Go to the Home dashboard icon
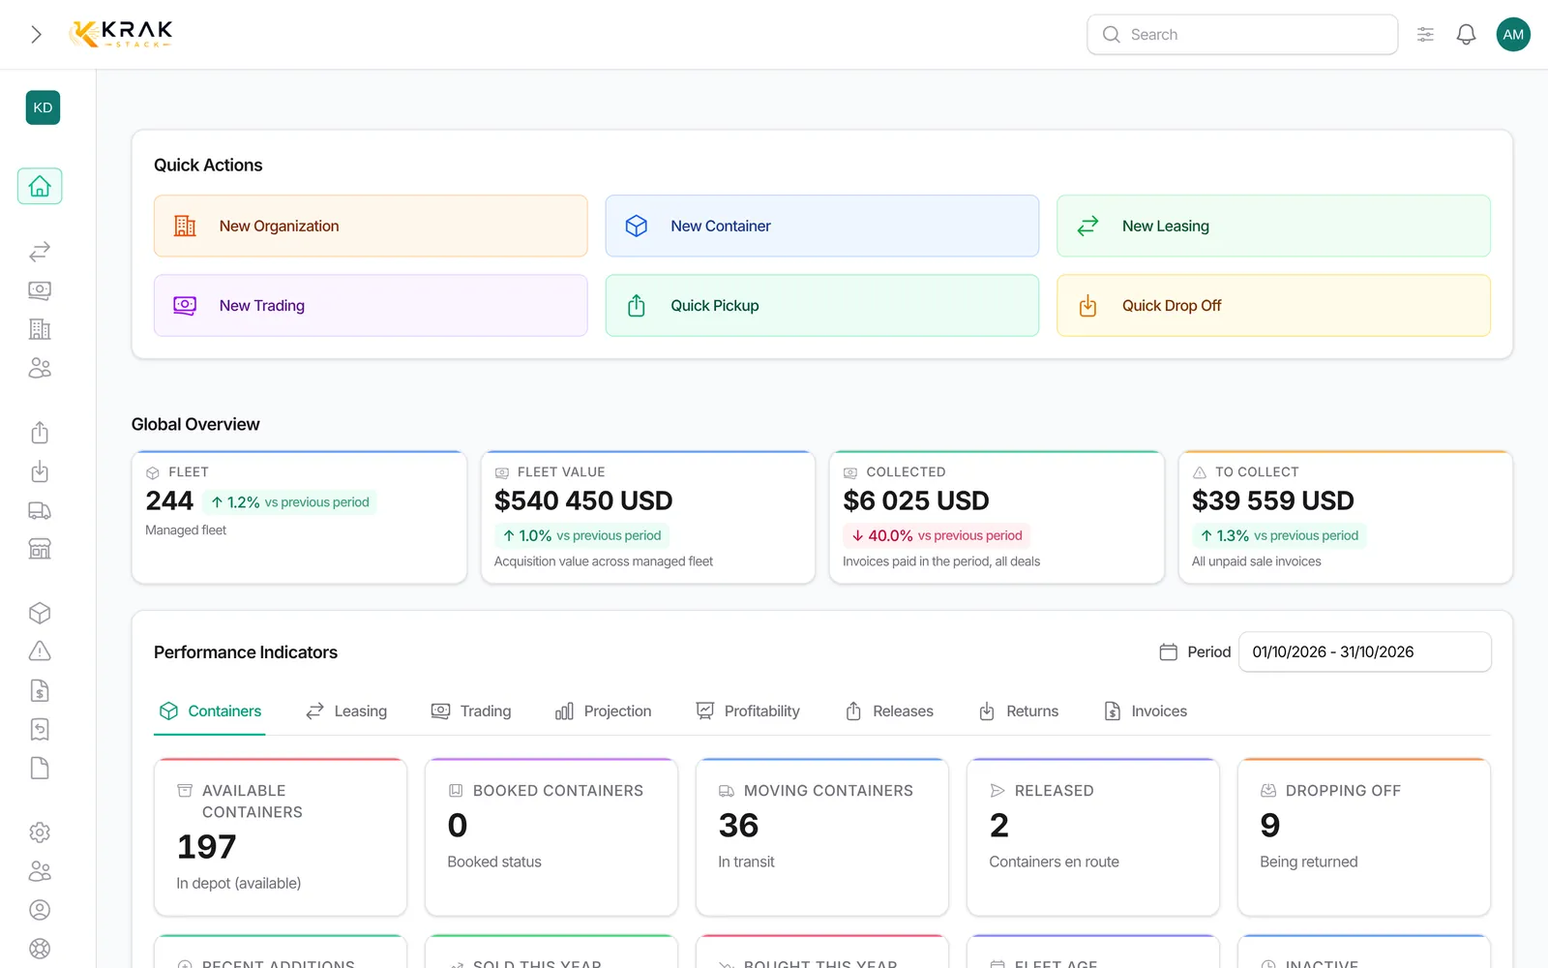Image resolution: width=1548 pixels, height=968 pixels. tap(40, 186)
